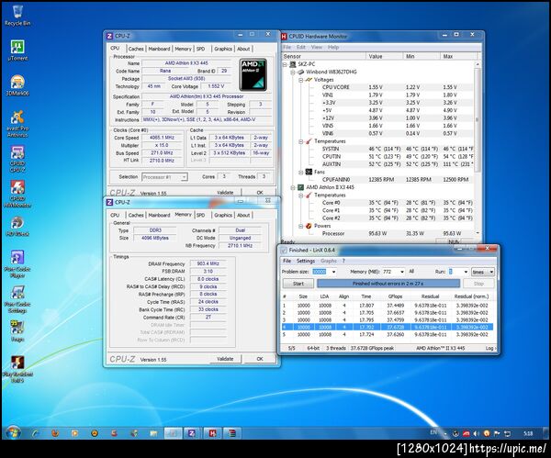This screenshot has width=551, height=458.
Task: Select LinX result row 1 with 37.4489 GFlops
Action: (x=388, y=306)
